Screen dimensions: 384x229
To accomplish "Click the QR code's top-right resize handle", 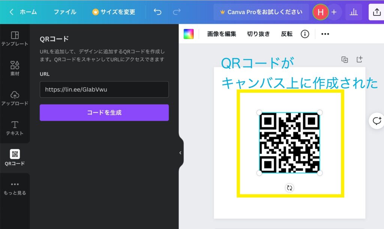I will click(319, 112).
